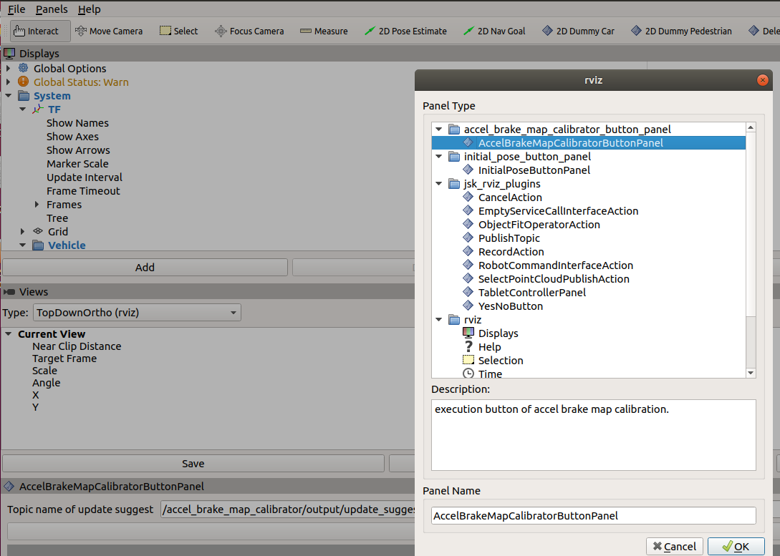Expand the Global Options tree item
Image resolution: width=780 pixels, height=556 pixels.
click(9, 69)
